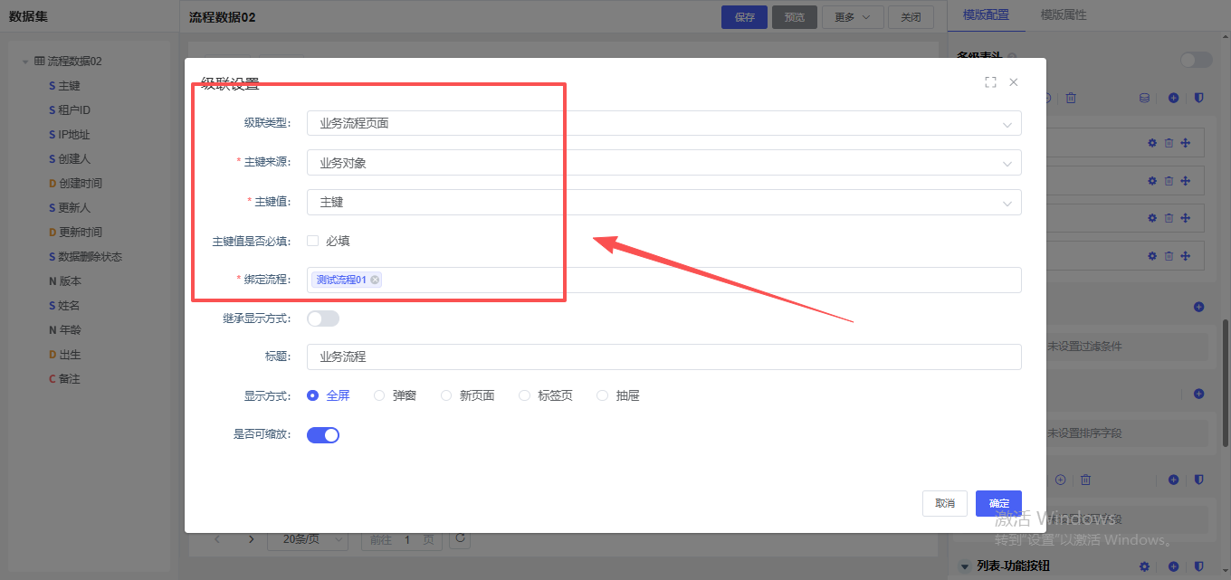Screen dimensions: 1231x580
Task: Check the 必填 checkbox
Action: 313,241
